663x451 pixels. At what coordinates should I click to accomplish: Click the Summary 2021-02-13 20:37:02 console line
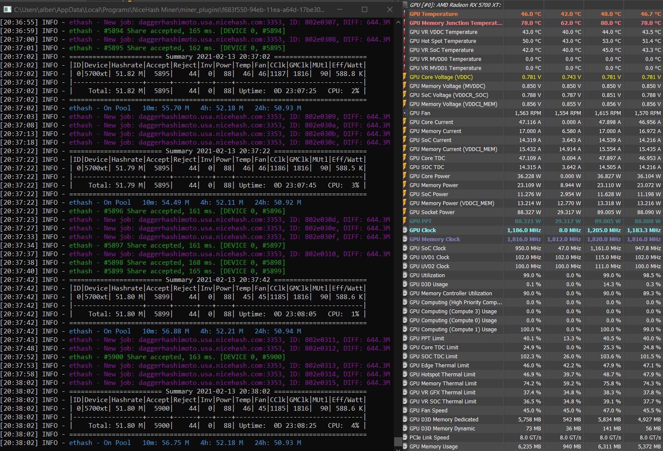(x=183, y=56)
